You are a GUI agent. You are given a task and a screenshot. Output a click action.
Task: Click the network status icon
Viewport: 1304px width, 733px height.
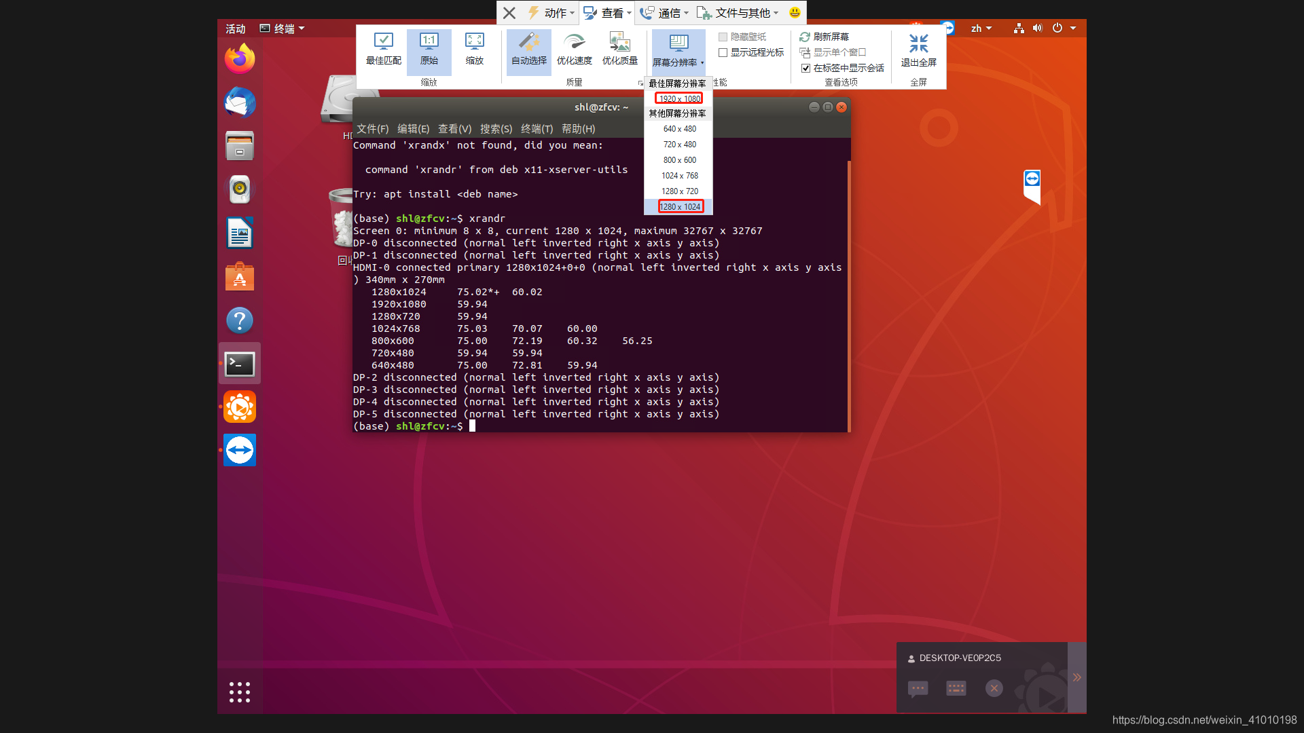[x=1019, y=29]
